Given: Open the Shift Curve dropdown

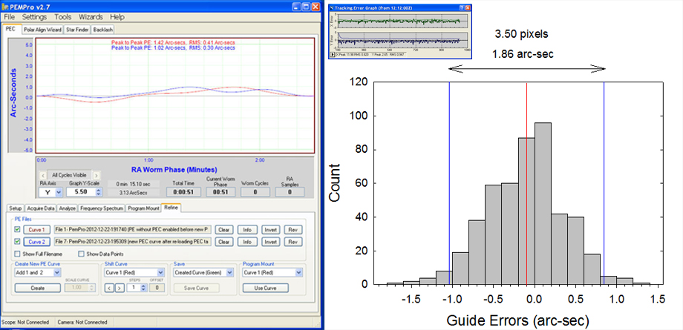Looking at the screenshot, I should pyautogui.click(x=163, y=273).
